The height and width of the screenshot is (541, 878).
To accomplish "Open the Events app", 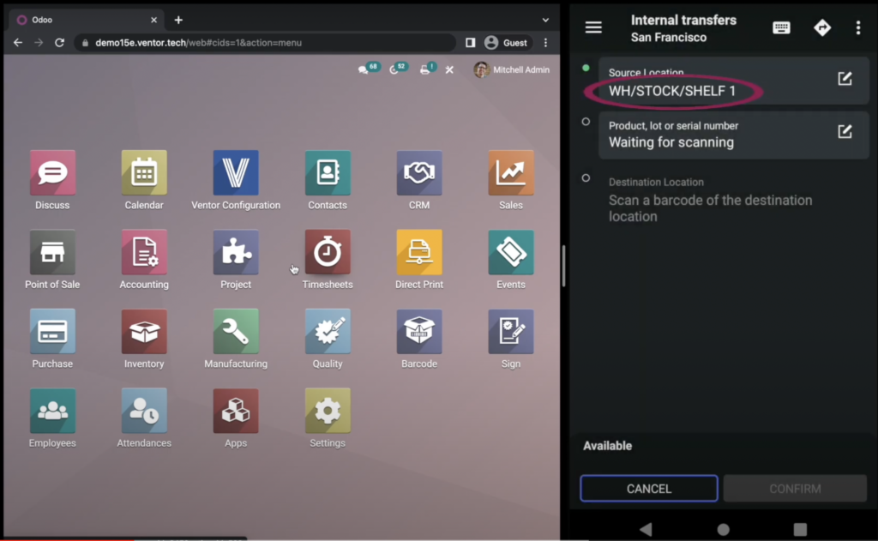I will [x=511, y=253].
